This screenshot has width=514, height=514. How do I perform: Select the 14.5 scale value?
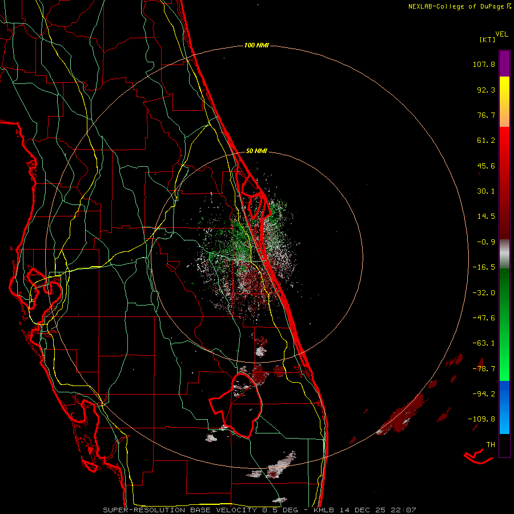[486, 216]
